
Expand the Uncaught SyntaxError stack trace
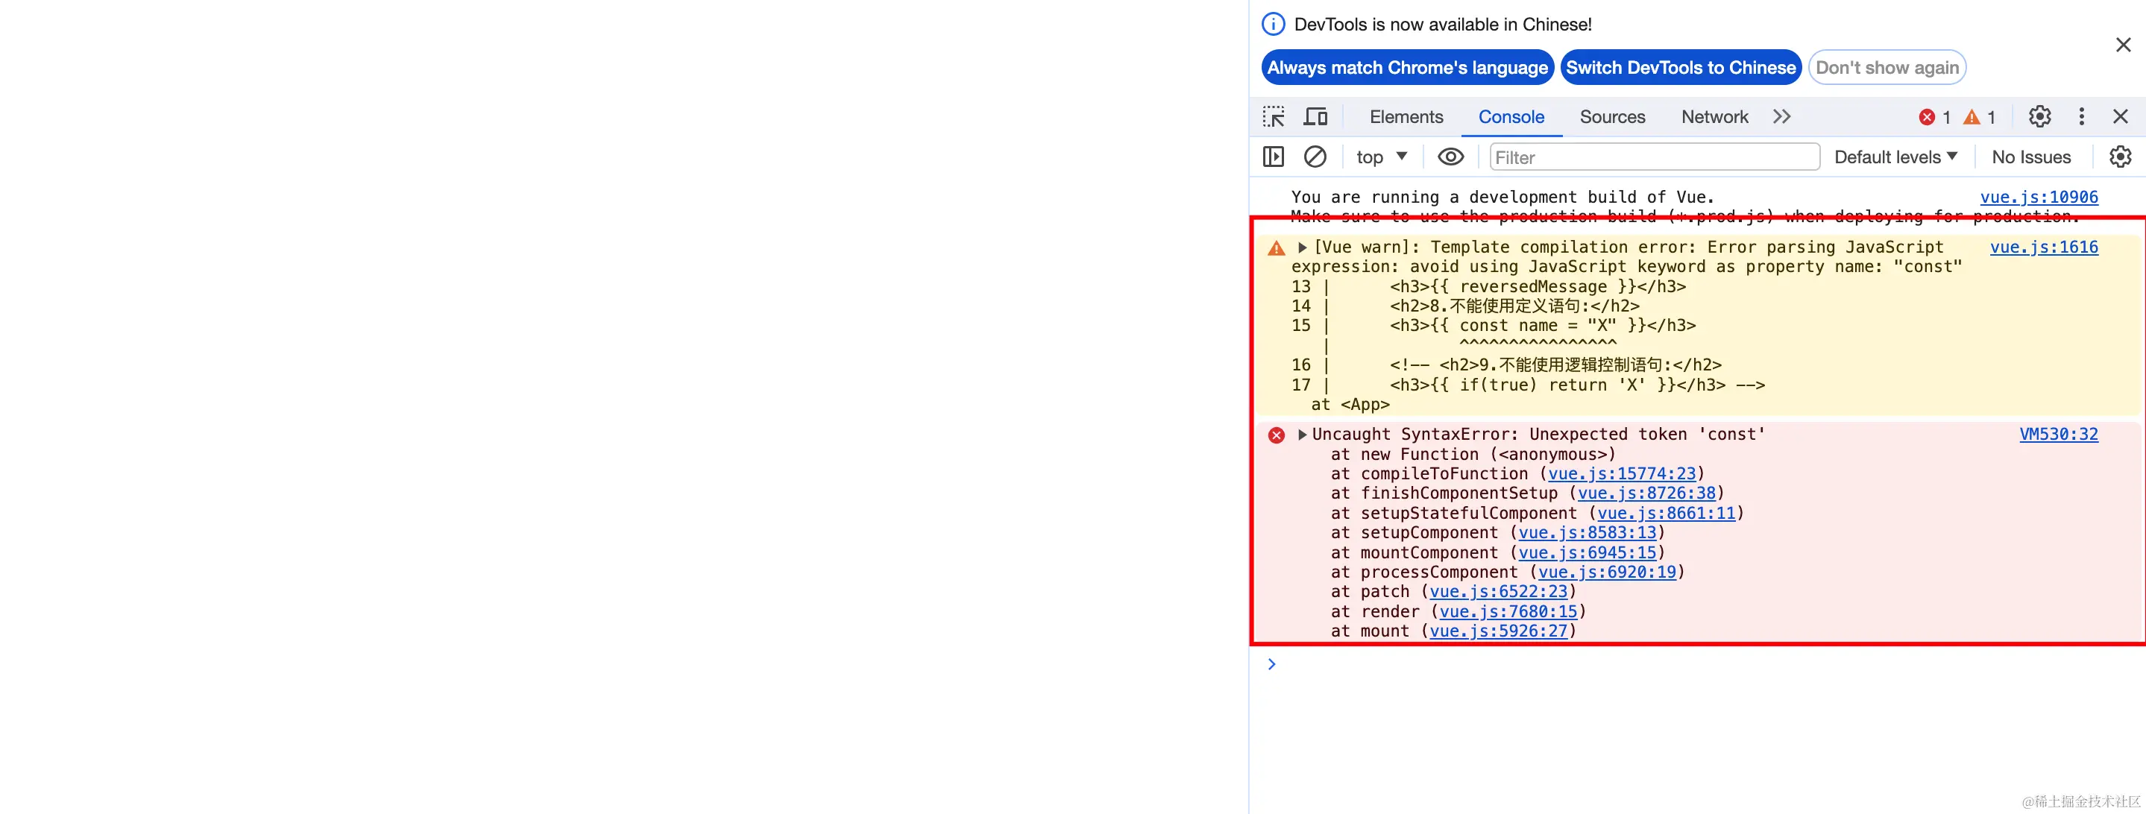tap(1303, 435)
